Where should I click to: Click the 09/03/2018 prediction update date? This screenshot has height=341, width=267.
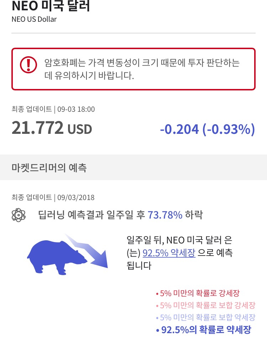point(76,198)
